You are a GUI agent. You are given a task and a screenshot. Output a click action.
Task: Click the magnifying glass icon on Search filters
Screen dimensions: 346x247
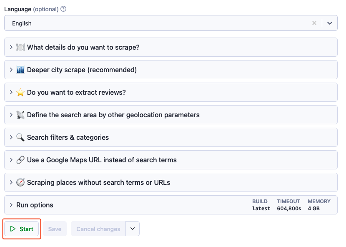(x=20, y=137)
